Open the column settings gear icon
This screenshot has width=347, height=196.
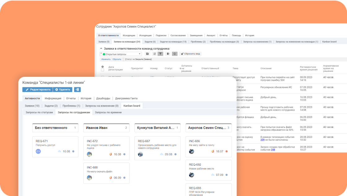pos(103,67)
